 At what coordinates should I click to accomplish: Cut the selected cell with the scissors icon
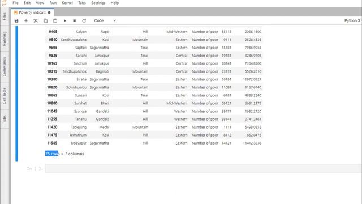point(36,21)
